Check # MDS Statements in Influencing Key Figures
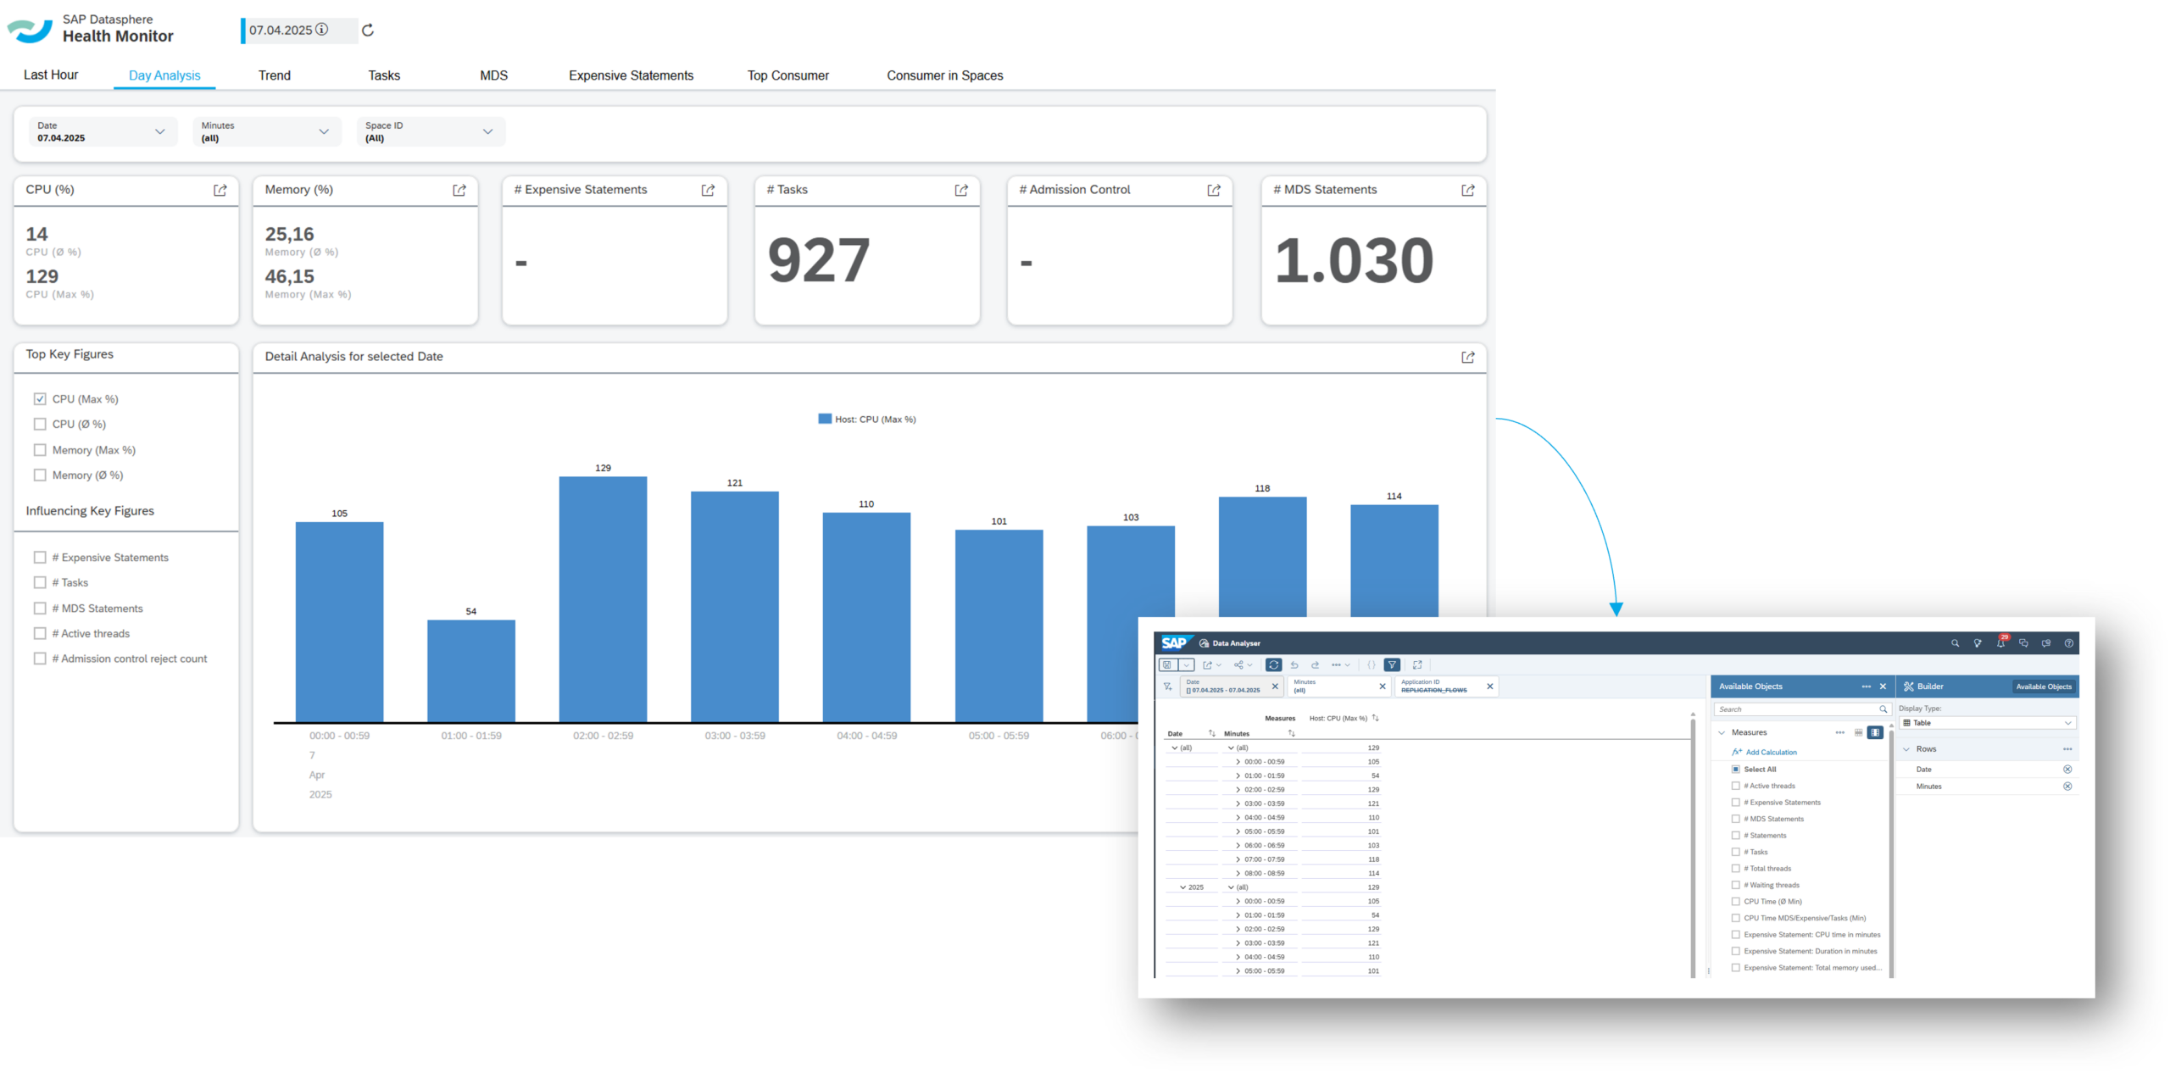This screenshot has width=2170, height=1073. point(40,609)
